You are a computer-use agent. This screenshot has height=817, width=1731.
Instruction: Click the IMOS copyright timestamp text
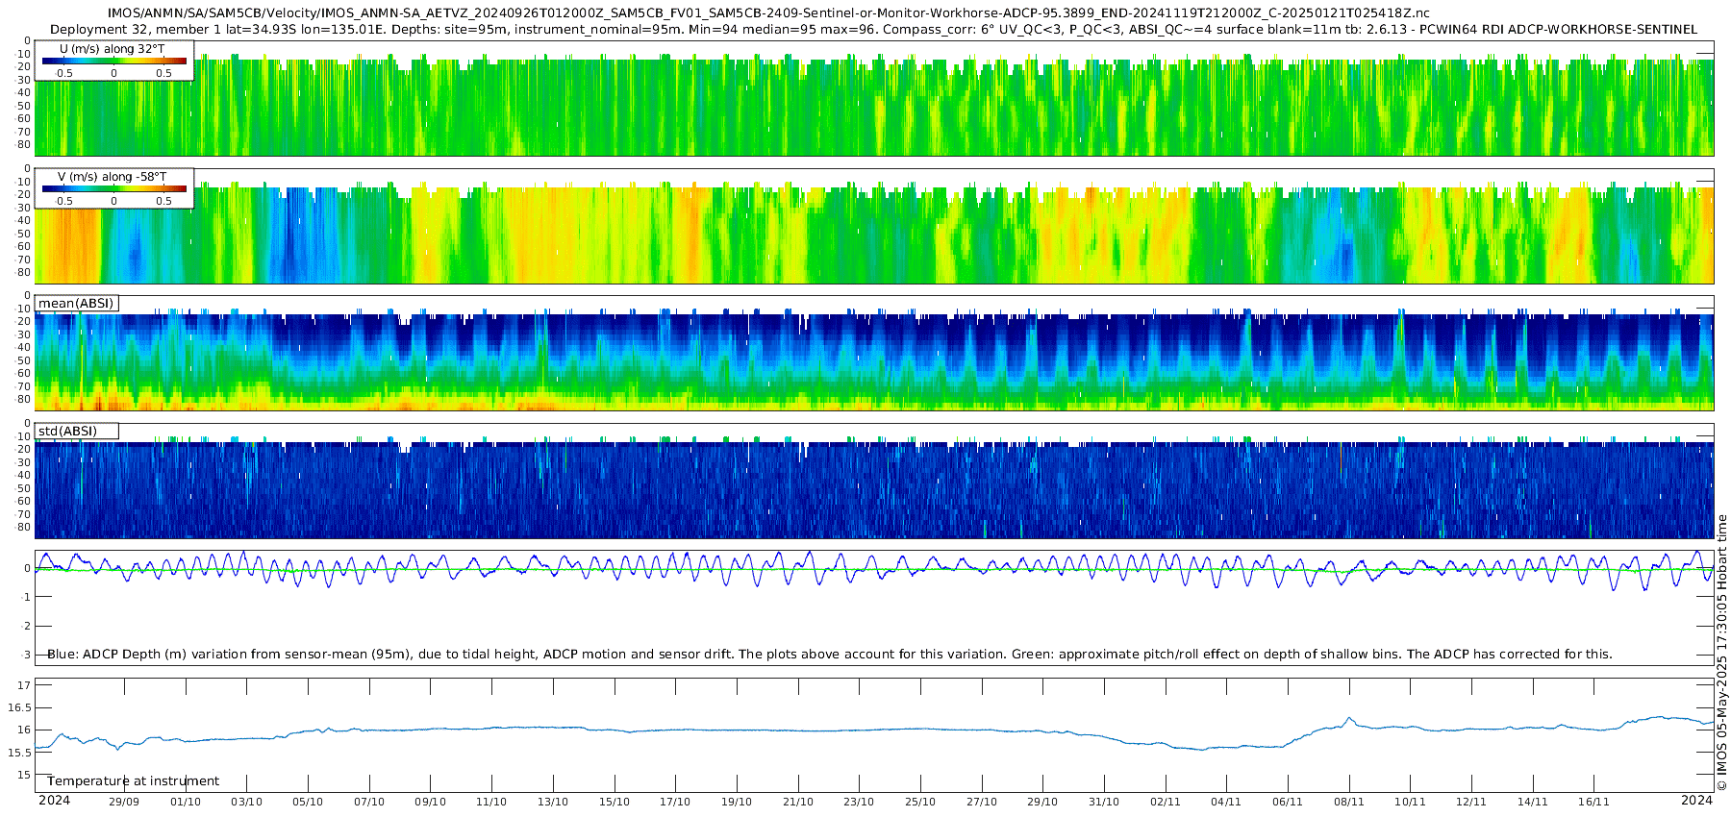(x=1721, y=654)
